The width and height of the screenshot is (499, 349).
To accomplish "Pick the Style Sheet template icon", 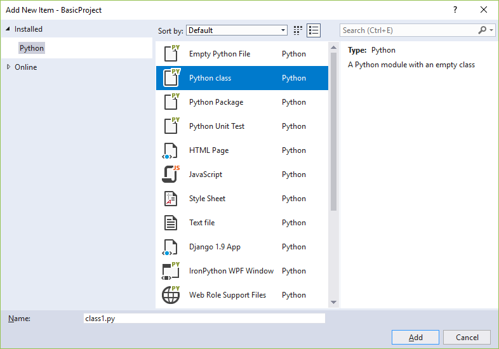I will point(171,199).
